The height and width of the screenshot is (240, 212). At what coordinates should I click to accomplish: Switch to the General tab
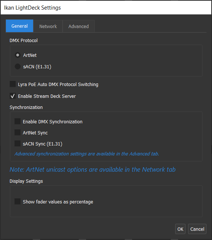(x=20, y=26)
